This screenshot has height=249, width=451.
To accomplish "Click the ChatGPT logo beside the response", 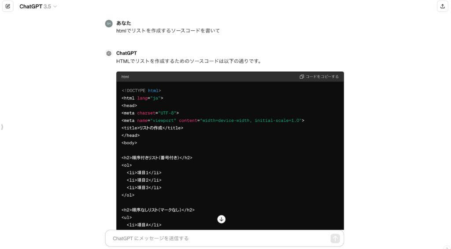I will pos(109,54).
